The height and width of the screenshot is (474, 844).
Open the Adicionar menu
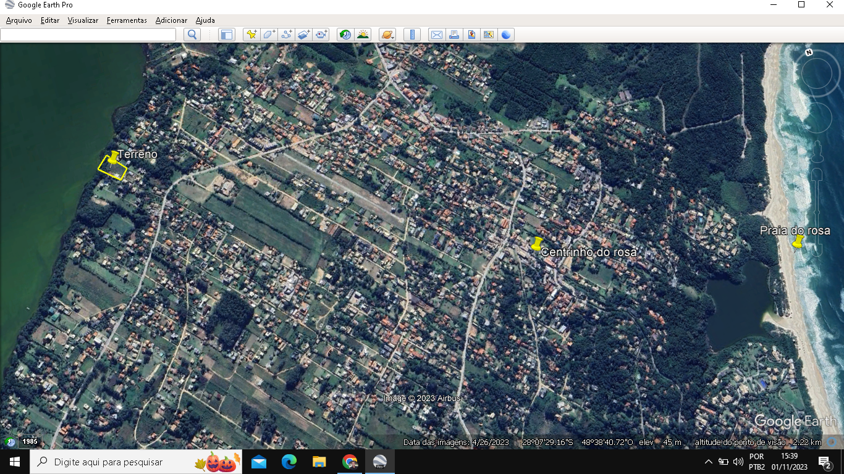[171, 20]
